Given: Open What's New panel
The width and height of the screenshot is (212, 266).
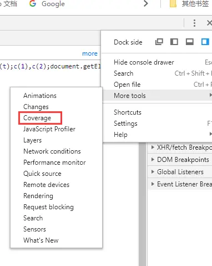Looking at the screenshot, I should (x=57, y=240).
